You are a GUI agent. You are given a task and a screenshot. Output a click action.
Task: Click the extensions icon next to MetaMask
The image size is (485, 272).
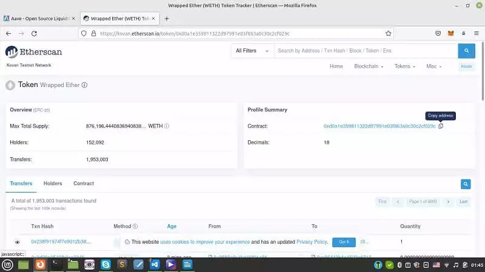pyautogui.click(x=463, y=33)
